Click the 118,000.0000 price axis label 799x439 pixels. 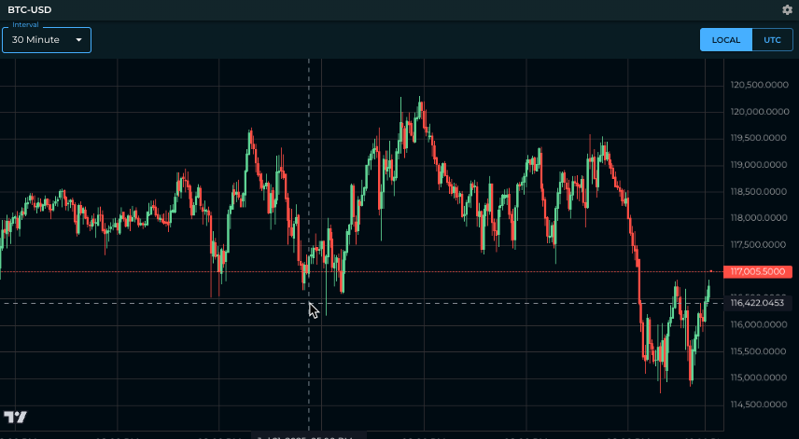click(x=759, y=218)
